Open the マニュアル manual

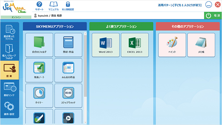click(54, 6)
